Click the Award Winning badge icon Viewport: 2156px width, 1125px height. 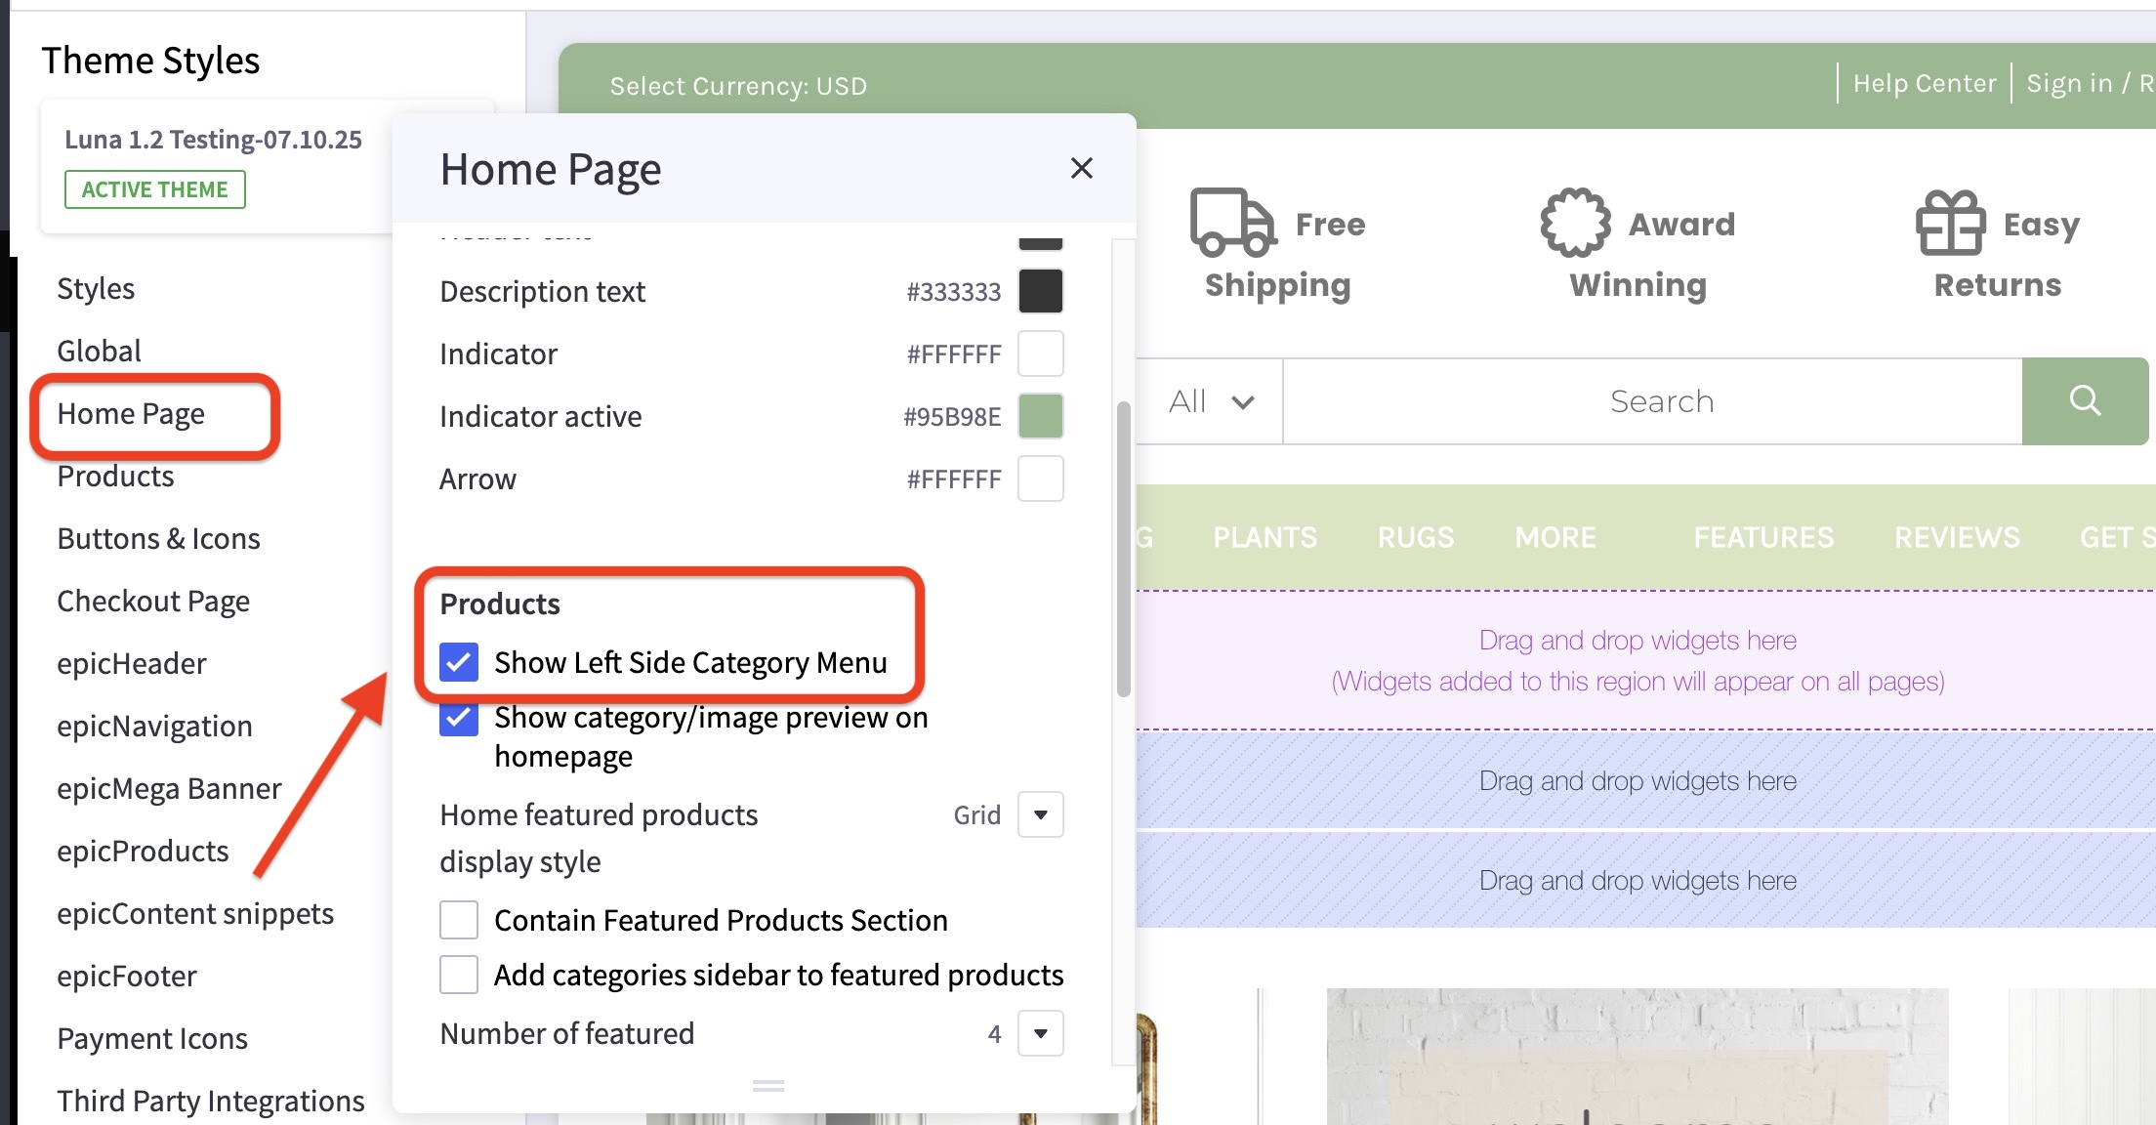pos(1574,223)
